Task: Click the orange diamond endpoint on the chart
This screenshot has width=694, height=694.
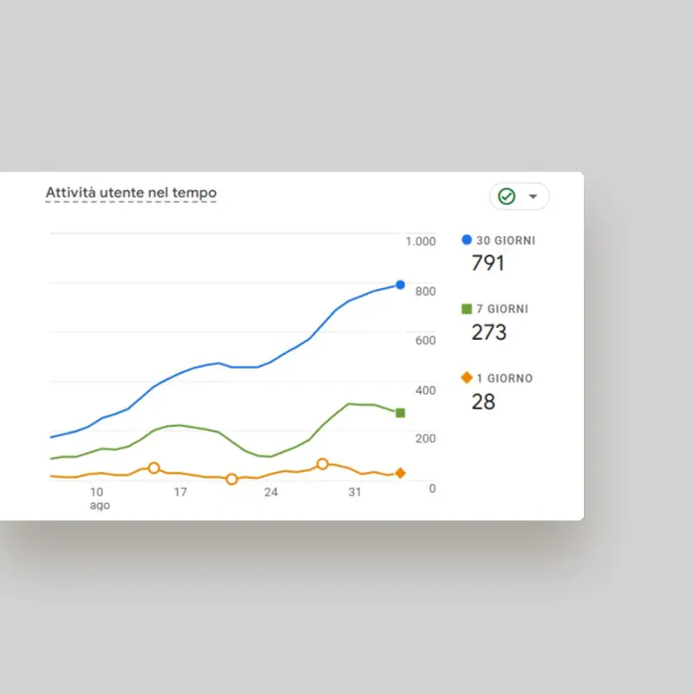Action: [400, 473]
